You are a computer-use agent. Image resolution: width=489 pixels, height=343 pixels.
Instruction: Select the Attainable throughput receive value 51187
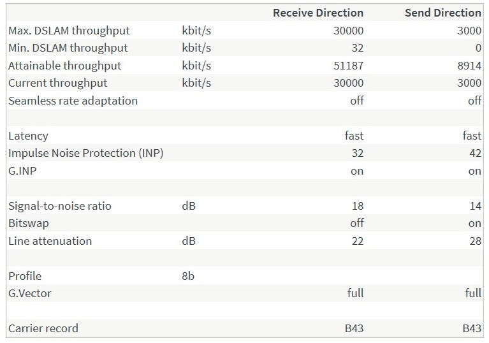pyautogui.click(x=348, y=66)
